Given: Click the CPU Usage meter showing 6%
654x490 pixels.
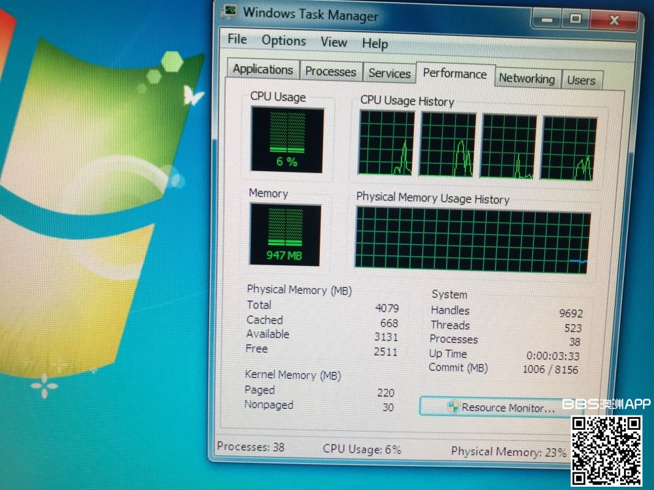Looking at the screenshot, I should 287,140.
